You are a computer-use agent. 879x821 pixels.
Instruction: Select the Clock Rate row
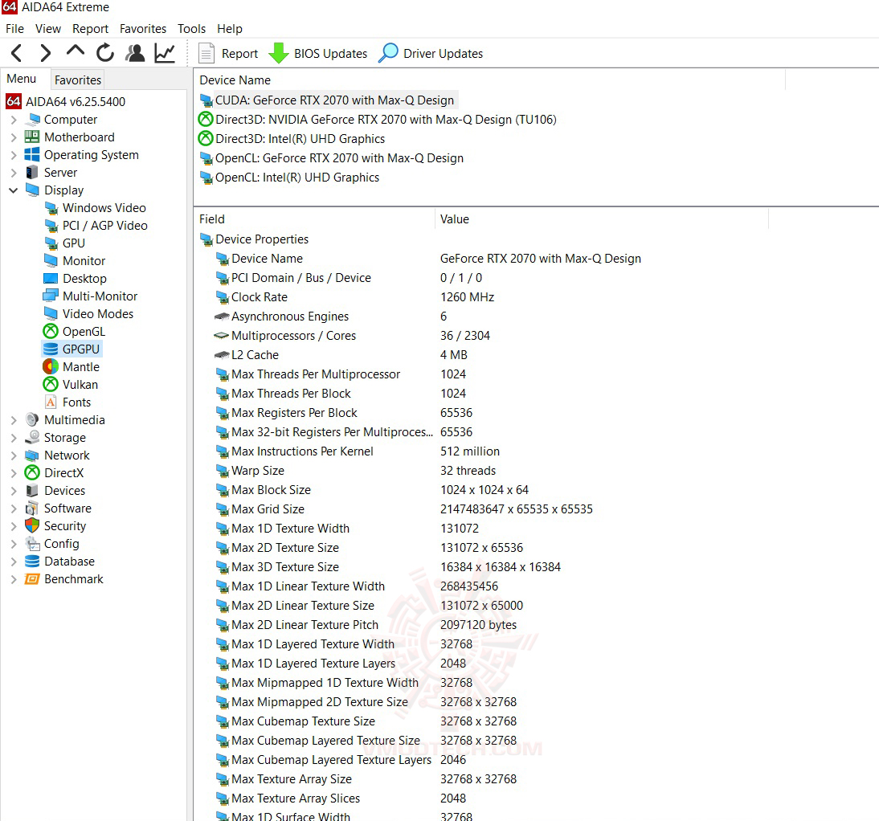[x=355, y=297]
